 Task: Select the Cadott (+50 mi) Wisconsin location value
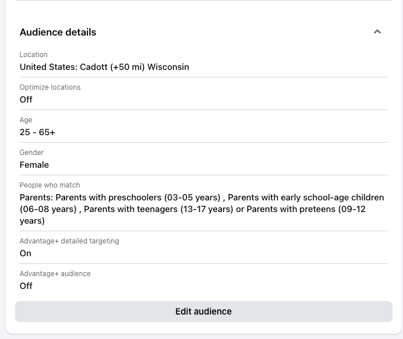point(104,67)
